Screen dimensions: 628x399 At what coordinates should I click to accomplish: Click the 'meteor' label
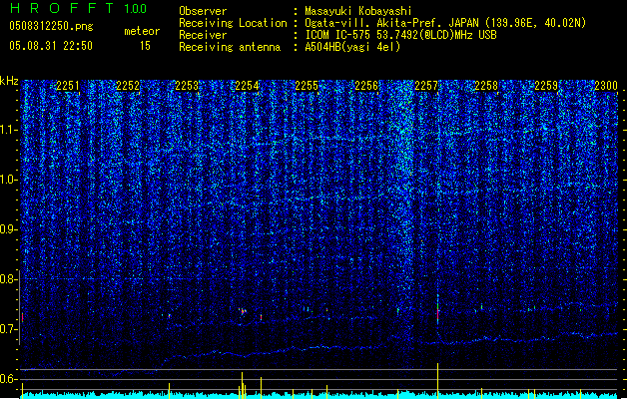[142, 31]
